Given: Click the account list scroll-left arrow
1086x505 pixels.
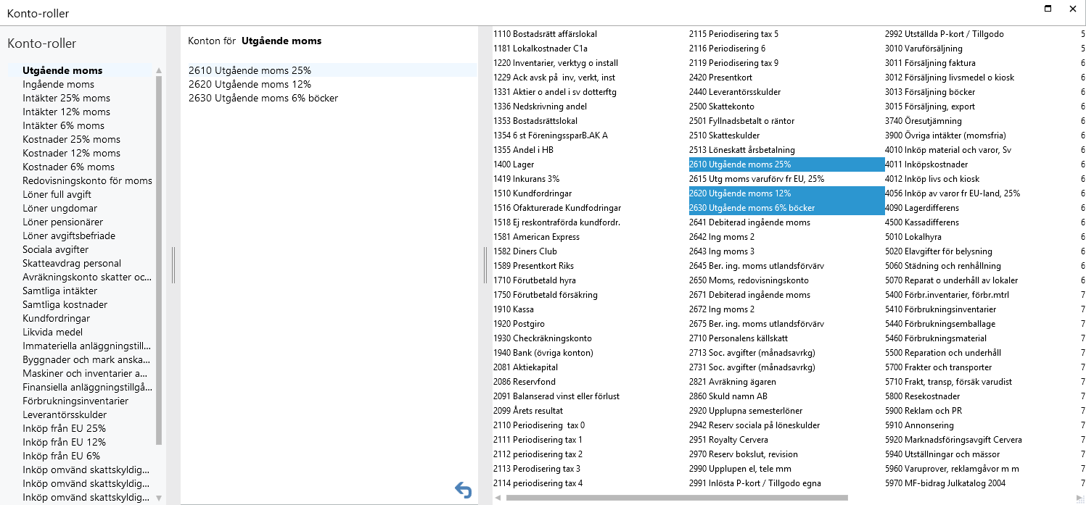Looking at the screenshot, I should pyautogui.click(x=498, y=498).
